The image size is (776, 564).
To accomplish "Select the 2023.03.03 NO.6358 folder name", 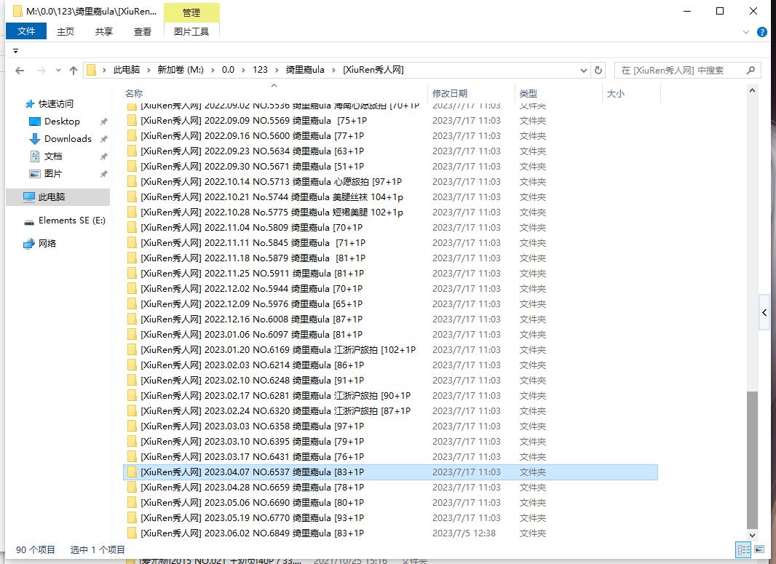I will [x=253, y=426].
